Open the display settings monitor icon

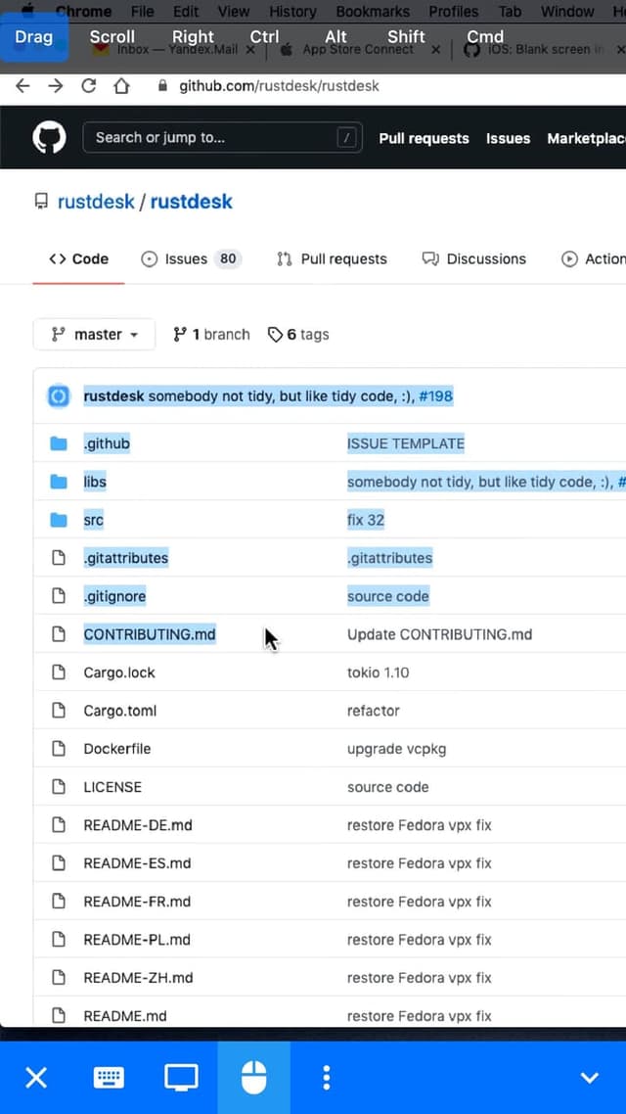181,1078
